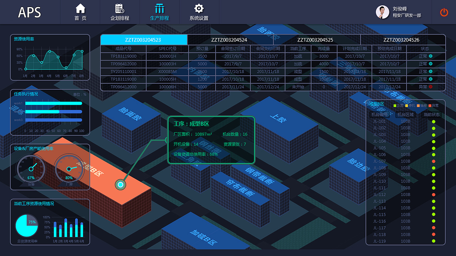Click SPEC code 100003H
This screenshot has width=456, height=256.
[167, 64]
